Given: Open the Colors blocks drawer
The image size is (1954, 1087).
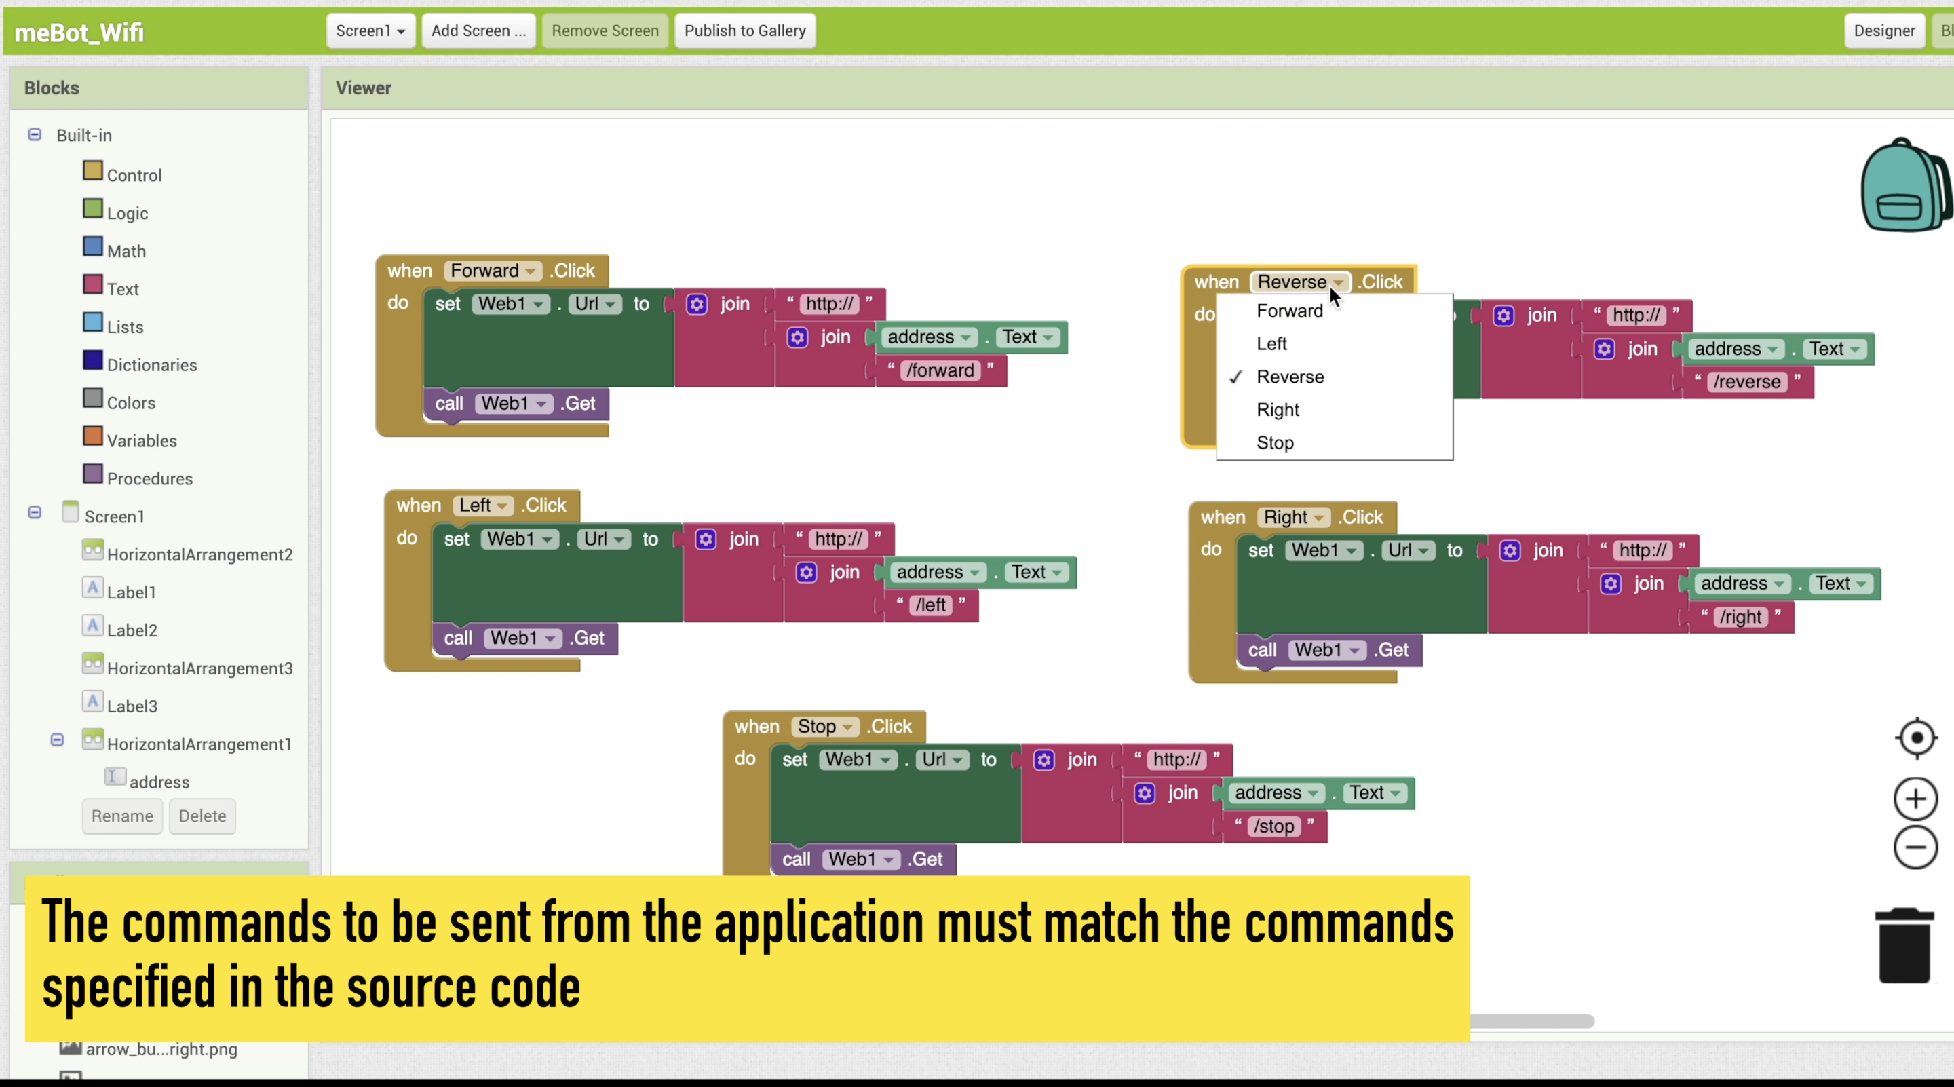Looking at the screenshot, I should pos(130,403).
